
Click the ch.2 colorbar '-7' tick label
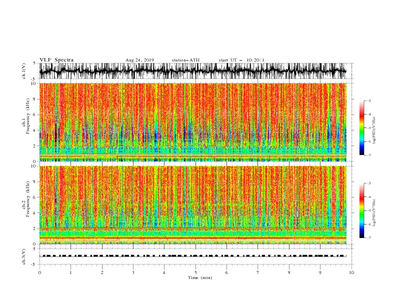(369, 238)
